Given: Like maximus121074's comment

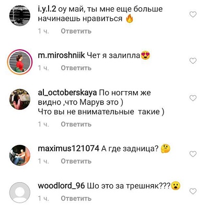Looking at the screenshot, I should (x=193, y=154).
